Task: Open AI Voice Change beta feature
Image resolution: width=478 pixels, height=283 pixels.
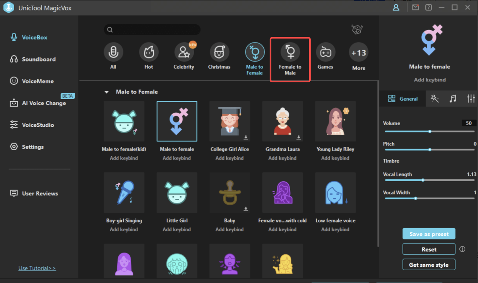Action: tap(40, 103)
